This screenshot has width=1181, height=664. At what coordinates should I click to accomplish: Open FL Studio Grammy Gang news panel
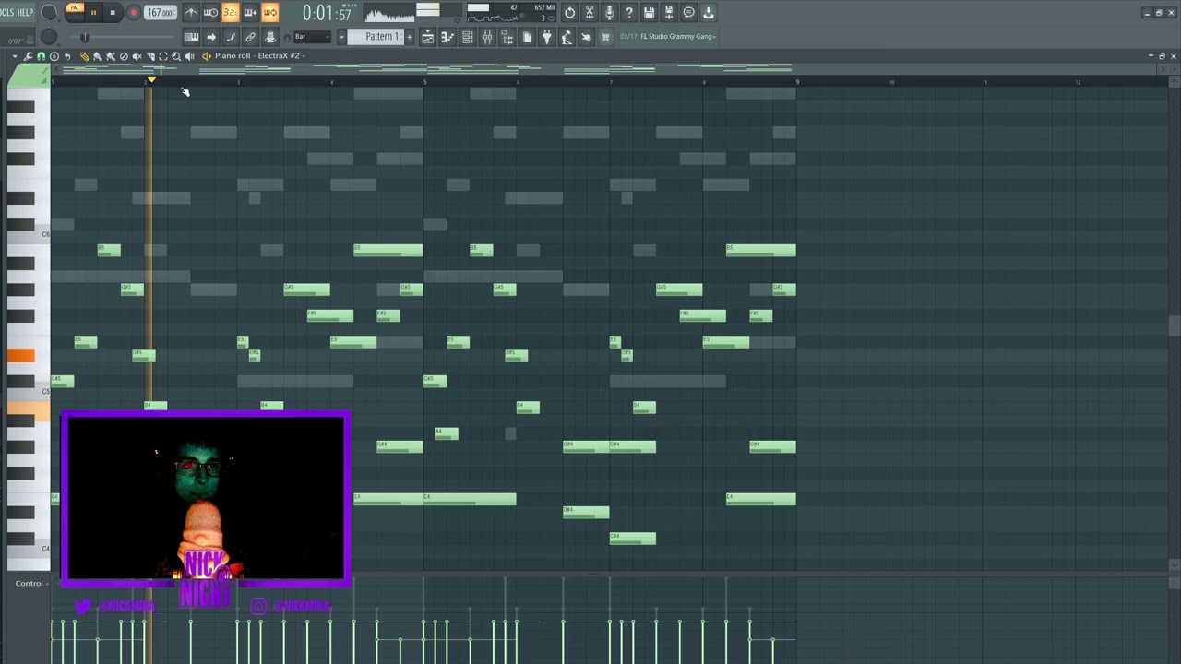click(x=669, y=37)
